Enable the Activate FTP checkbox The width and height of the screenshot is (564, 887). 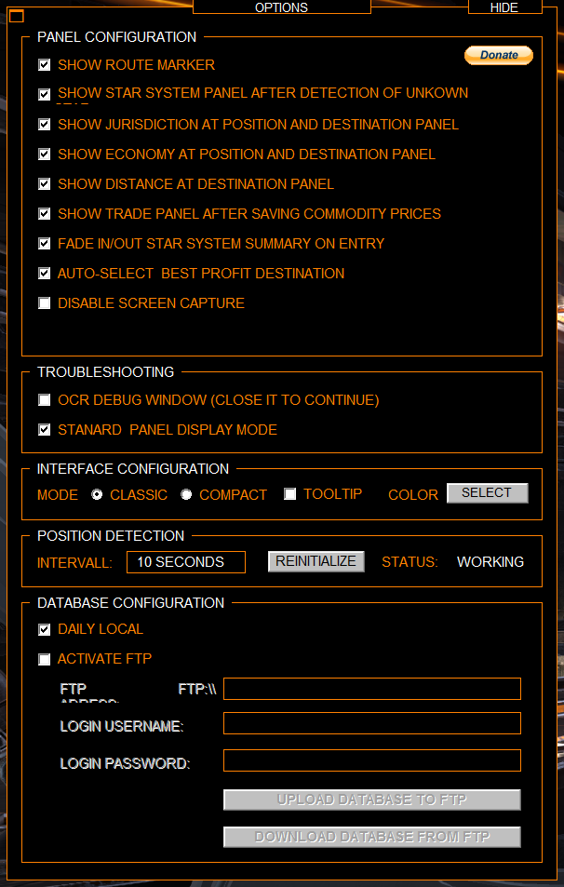(x=44, y=659)
